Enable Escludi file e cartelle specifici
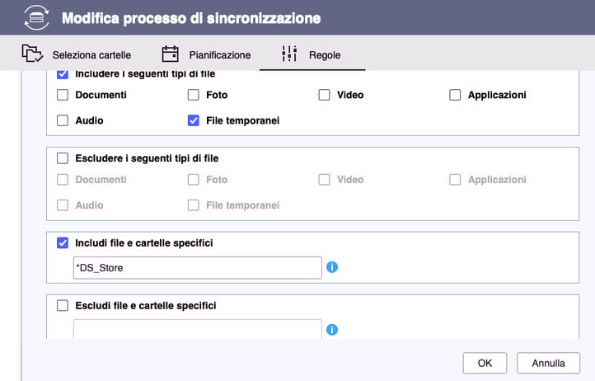This screenshot has height=381, width=595. (63, 305)
